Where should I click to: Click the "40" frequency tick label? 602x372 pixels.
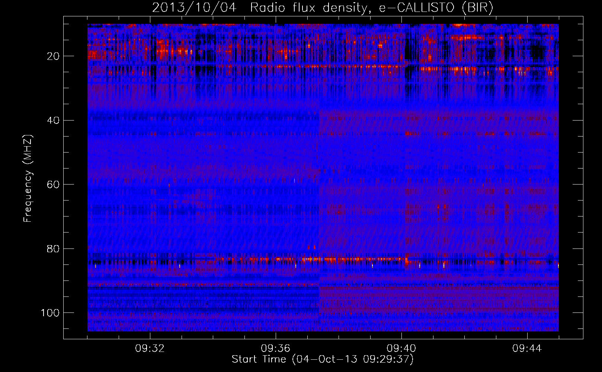pos(54,121)
